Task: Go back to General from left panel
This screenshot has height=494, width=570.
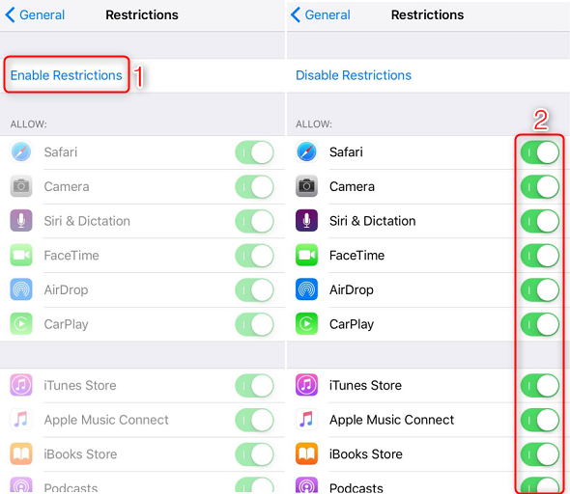Action: [x=35, y=14]
